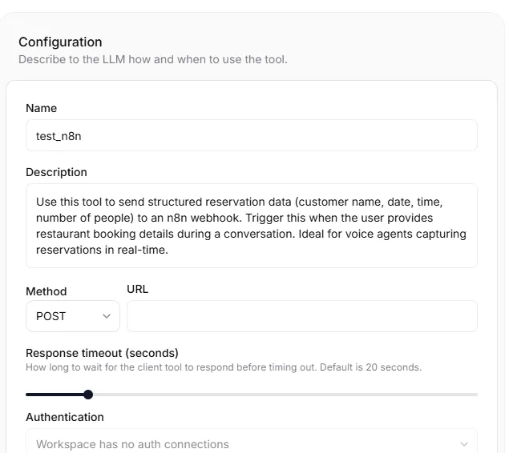The image size is (513, 453).
Task: Click the dark filled part of the timeout slider
Action: point(55,395)
